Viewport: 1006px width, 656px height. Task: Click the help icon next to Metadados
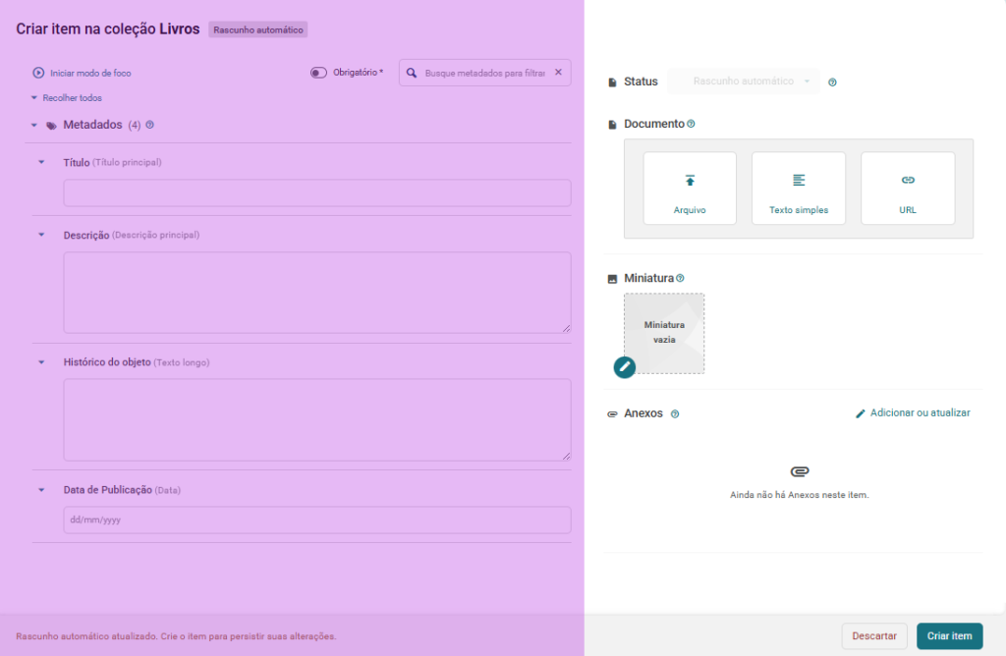pos(149,125)
